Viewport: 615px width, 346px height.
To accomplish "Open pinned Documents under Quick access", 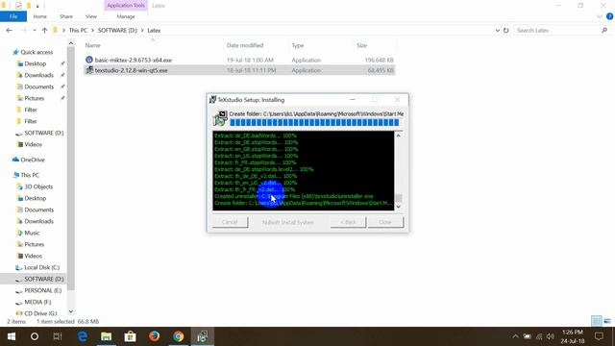I will point(38,86).
